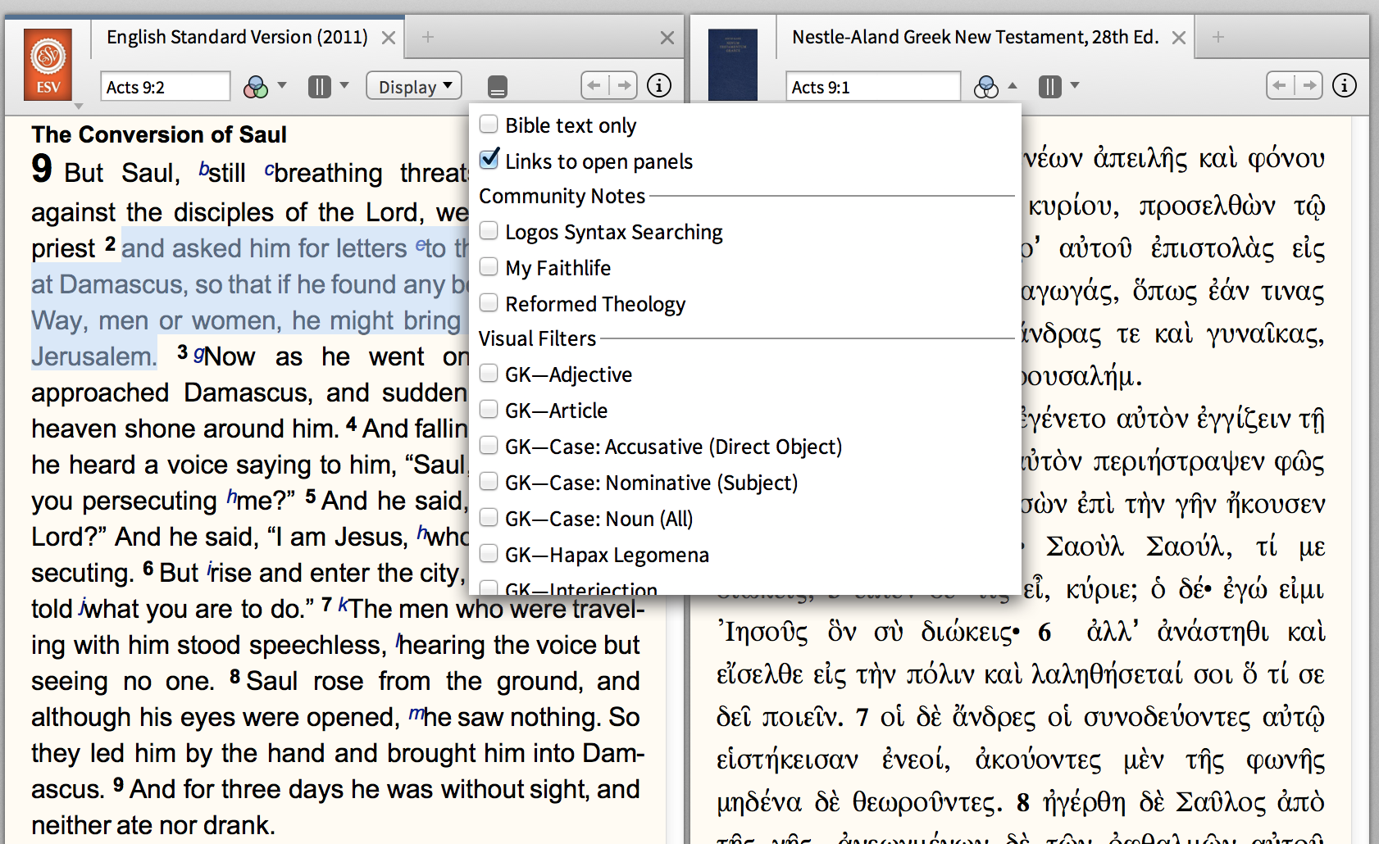Click the dark panel icon beside Display
Screen dimensions: 1379x844
497,86
